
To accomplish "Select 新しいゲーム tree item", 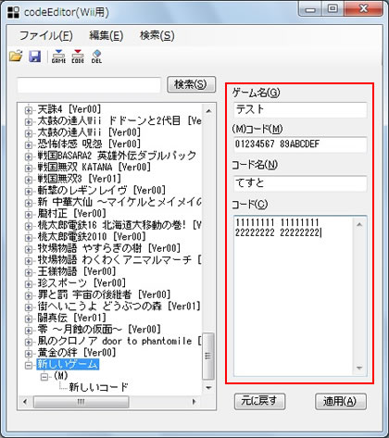I will 68,365.
